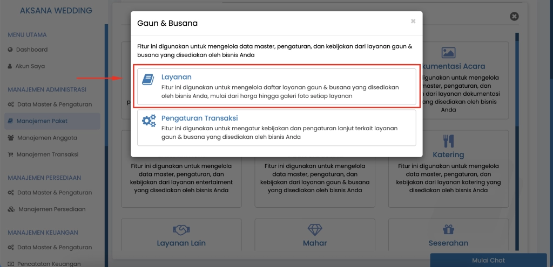Click the Katering card description text

pos(448,178)
